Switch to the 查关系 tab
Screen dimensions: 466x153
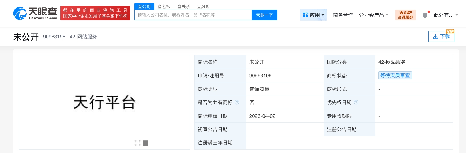pos(183,6)
